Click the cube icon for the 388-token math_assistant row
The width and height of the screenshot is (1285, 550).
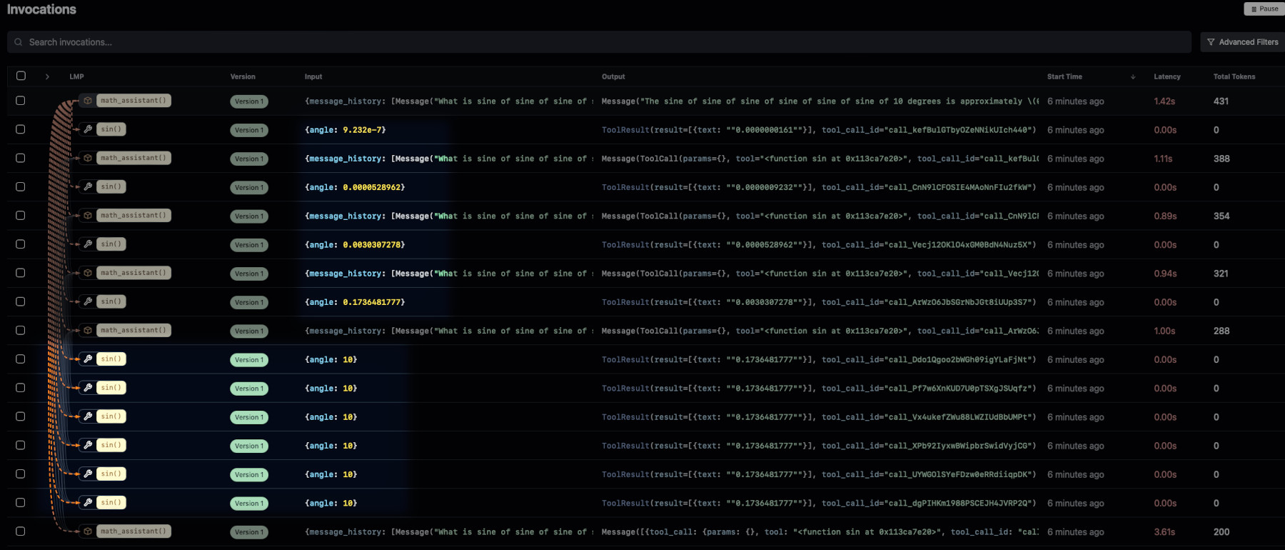88,158
